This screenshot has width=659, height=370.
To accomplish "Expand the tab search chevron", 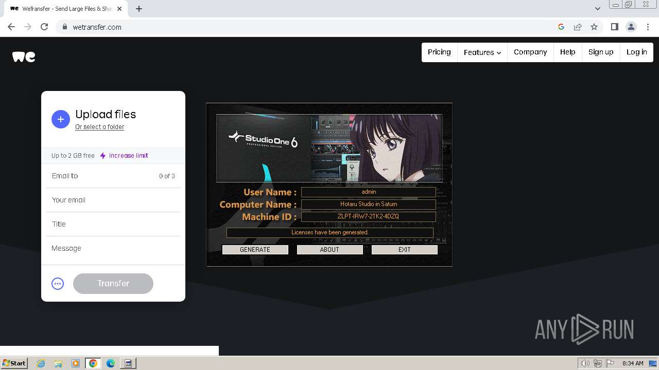I will tap(598, 9).
